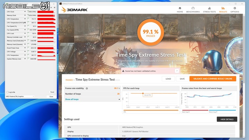249x140 pixels.
Task: Click the question mark help button on the notice
Action: [177, 71]
